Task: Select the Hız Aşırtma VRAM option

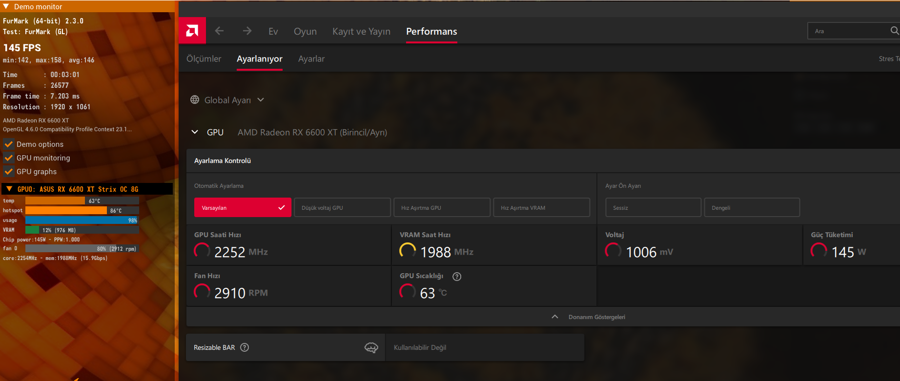Action: (541, 207)
